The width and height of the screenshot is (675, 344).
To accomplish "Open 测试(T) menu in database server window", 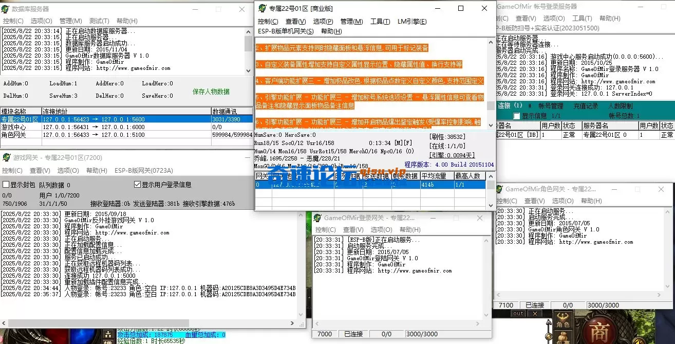I will click(x=99, y=21).
